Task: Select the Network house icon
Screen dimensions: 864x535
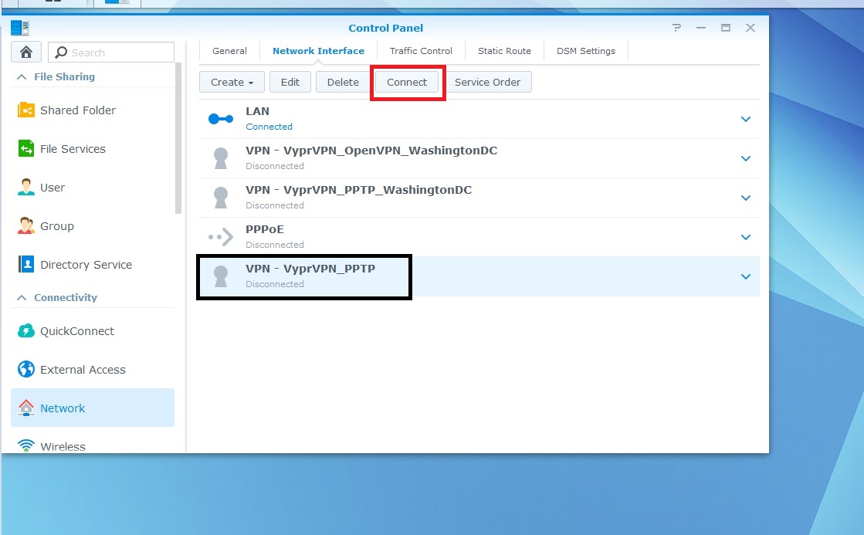Action: pos(26,408)
